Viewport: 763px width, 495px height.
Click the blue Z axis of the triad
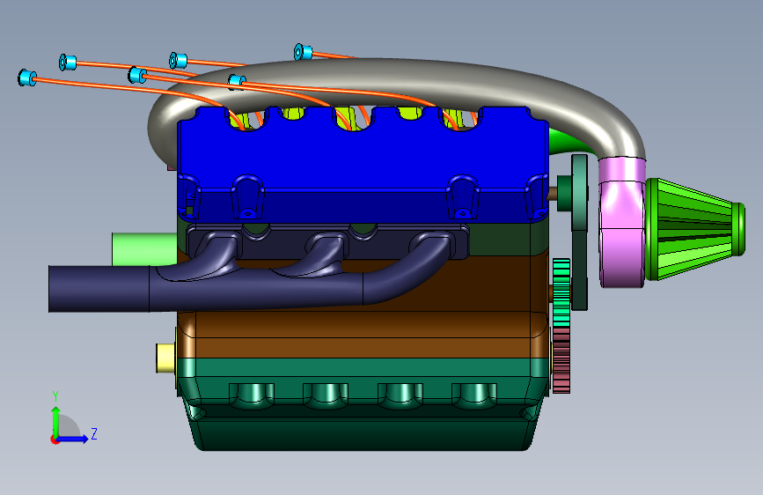pyautogui.click(x=72, y=439)
